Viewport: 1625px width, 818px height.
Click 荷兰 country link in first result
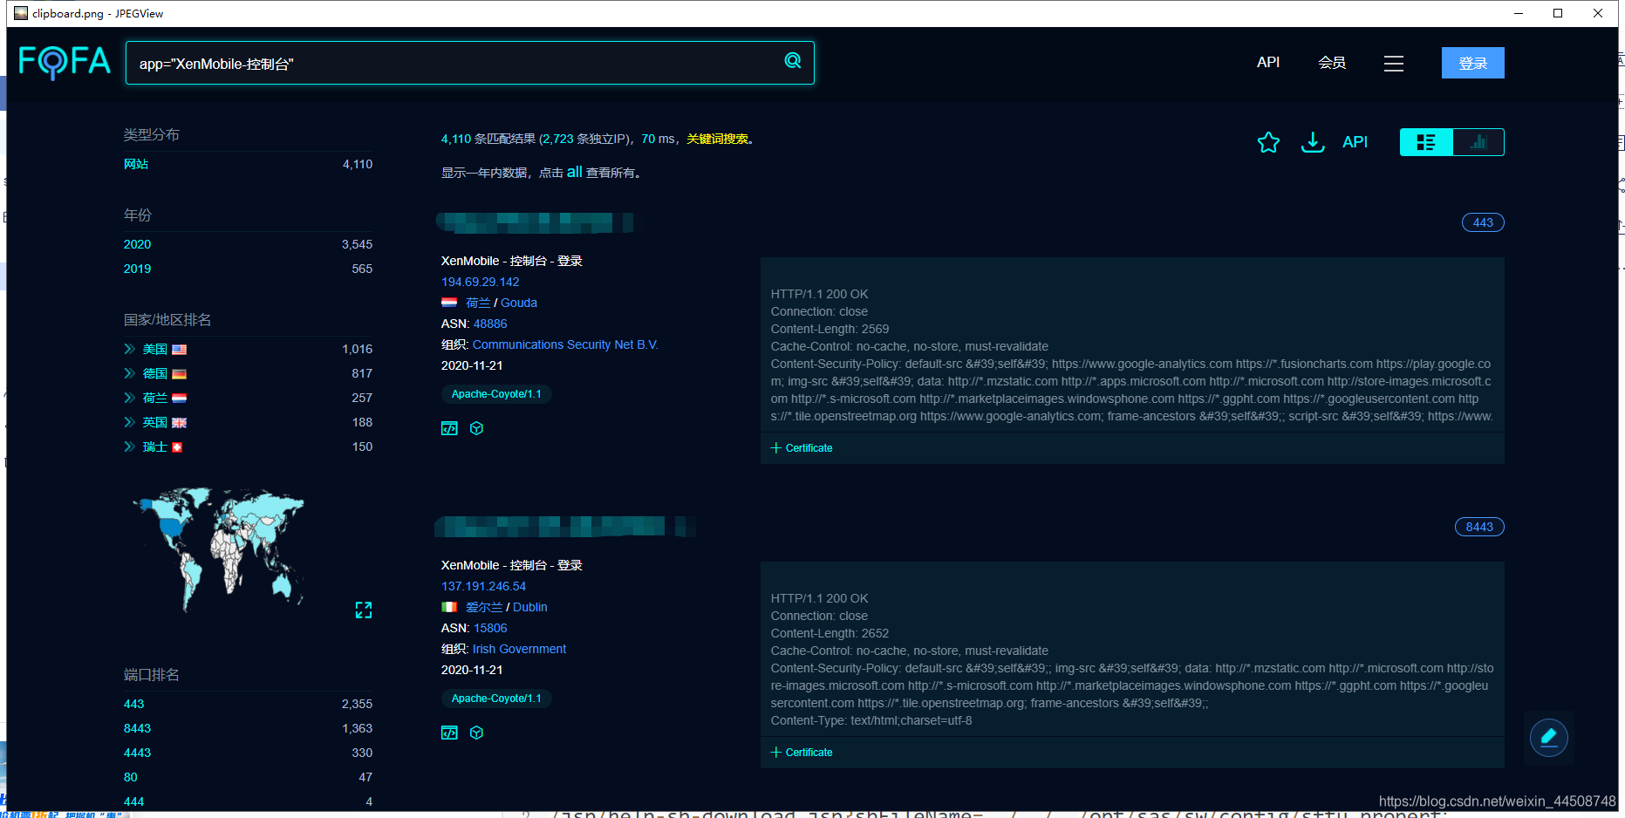pyautogui.click(x=478, y=303)
